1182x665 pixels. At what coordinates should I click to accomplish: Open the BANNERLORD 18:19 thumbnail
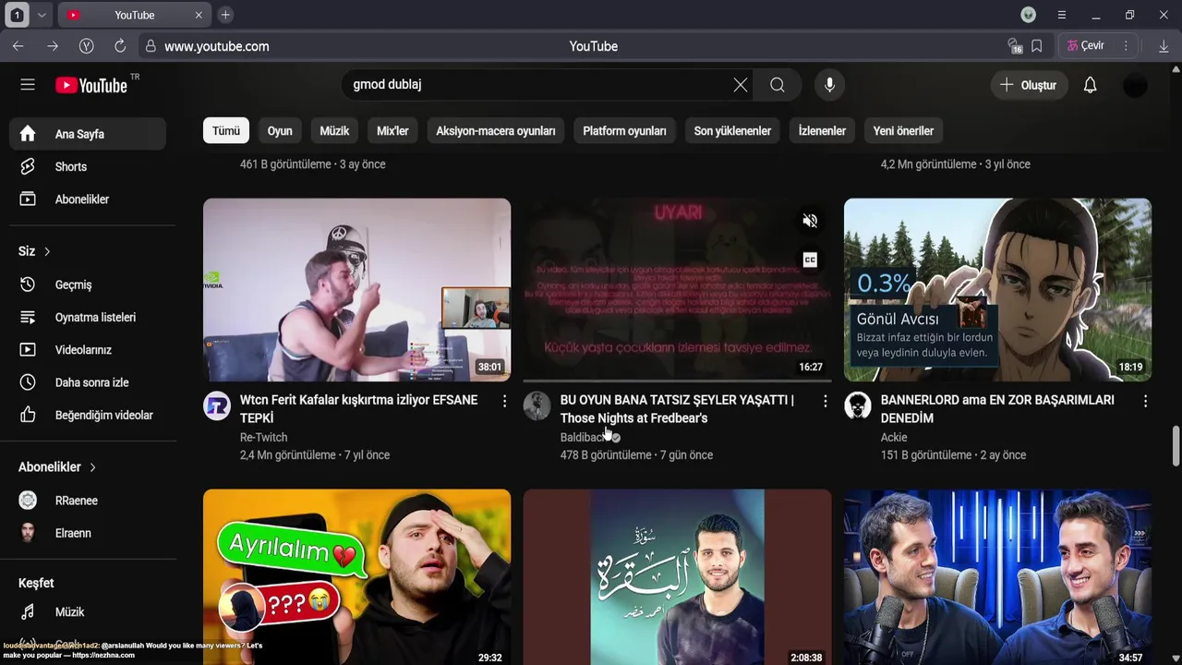pos(997,289)
